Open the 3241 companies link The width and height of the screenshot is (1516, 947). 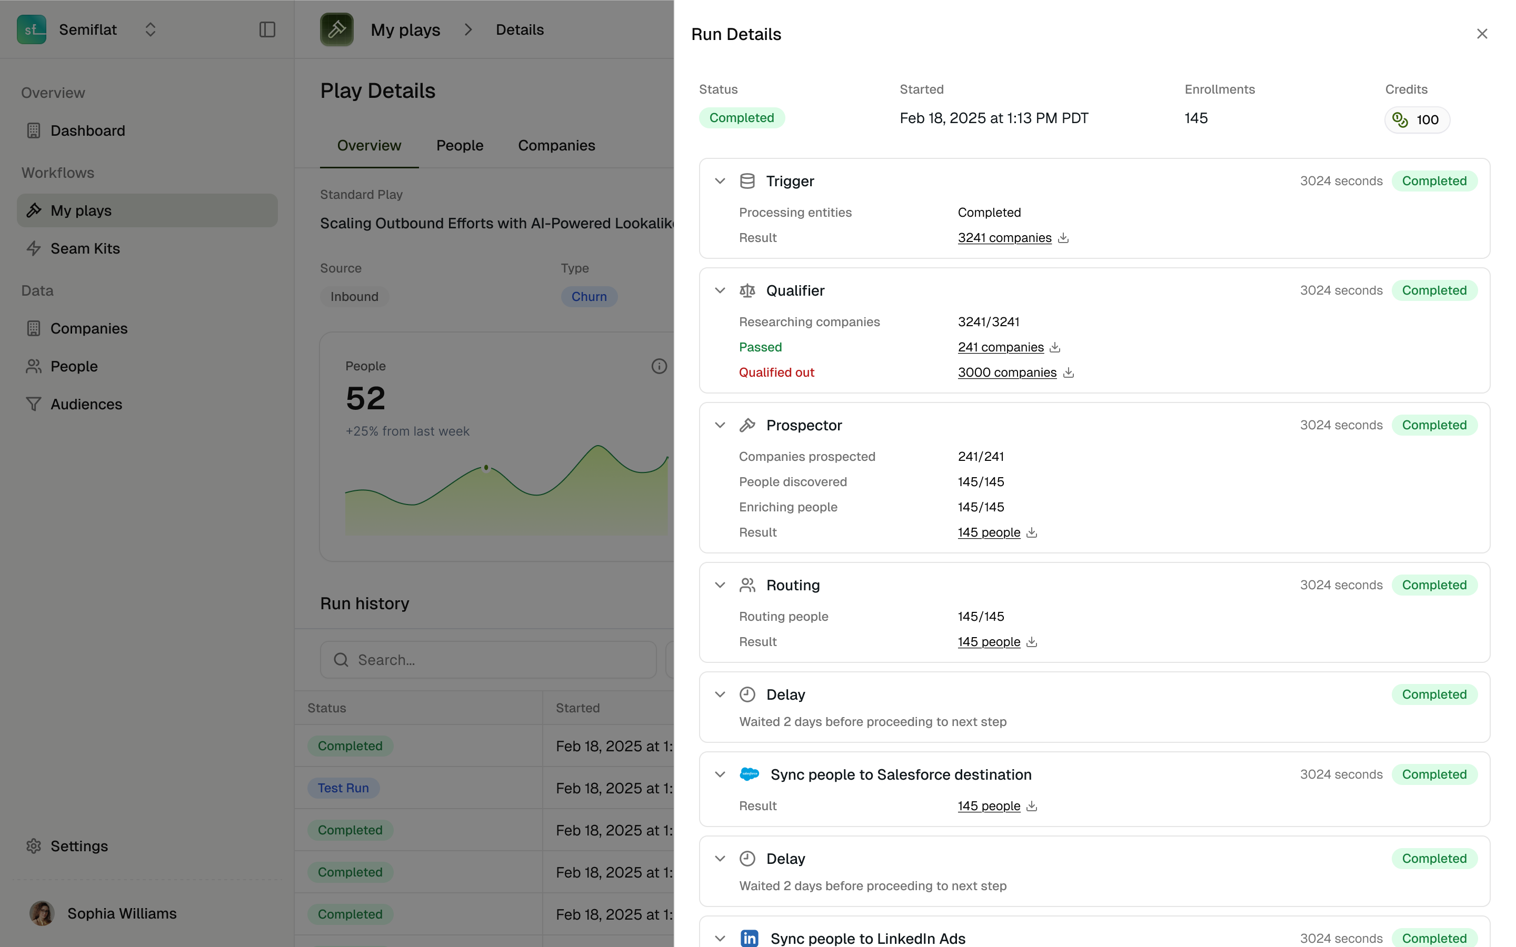[1004, 238]
